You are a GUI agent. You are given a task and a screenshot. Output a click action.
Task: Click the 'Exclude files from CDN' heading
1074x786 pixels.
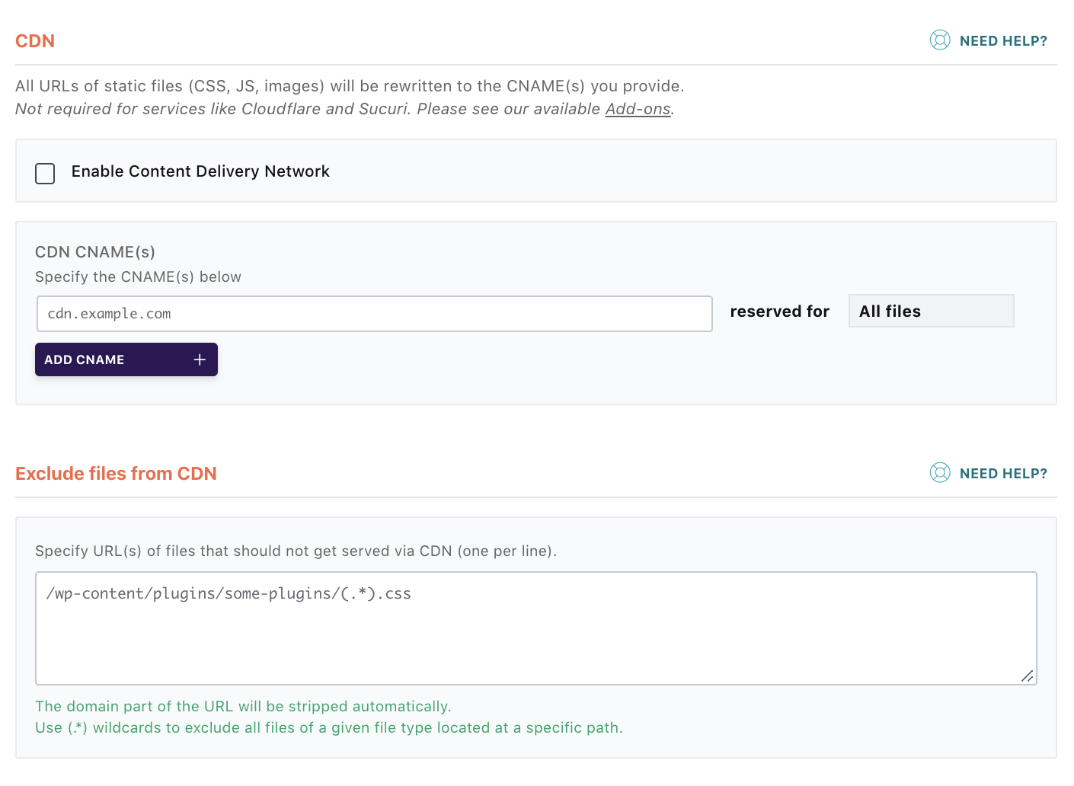[116, 474]
